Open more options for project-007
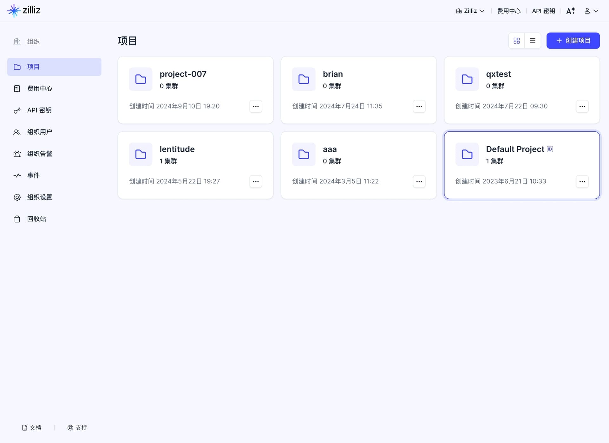609x443 pixels. coord(256,106)
